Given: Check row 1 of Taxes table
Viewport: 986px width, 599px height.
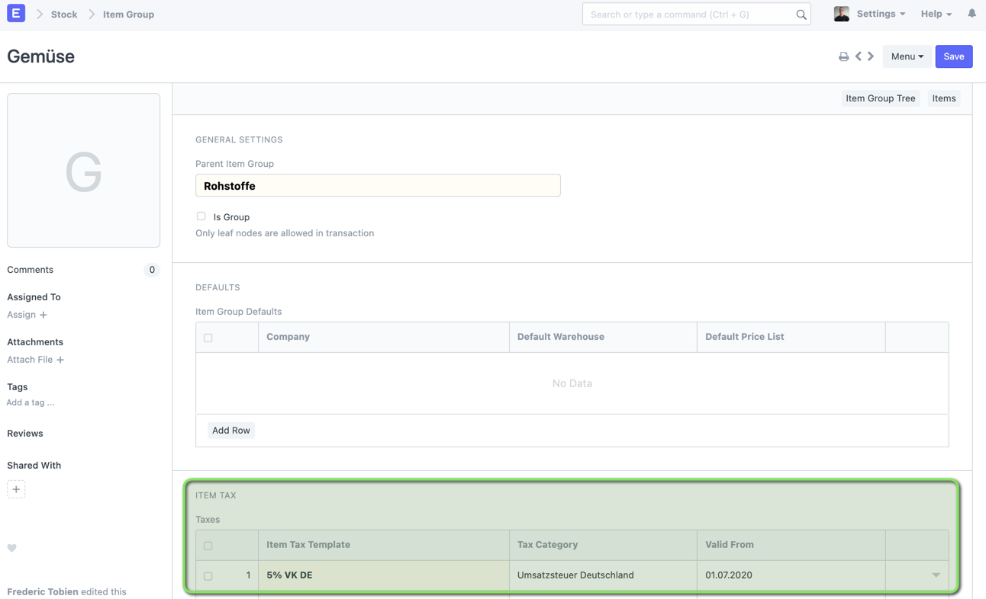Looking at the screenshot, I should coord(208,576).
